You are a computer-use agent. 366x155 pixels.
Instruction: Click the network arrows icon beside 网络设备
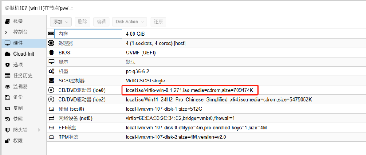tap(51, 119)
